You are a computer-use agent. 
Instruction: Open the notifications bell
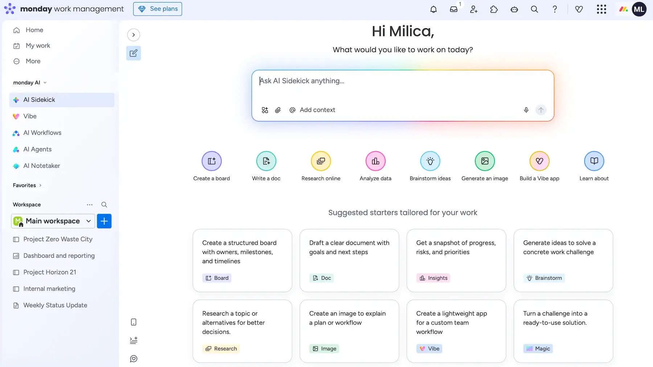(x=433, y=9)
